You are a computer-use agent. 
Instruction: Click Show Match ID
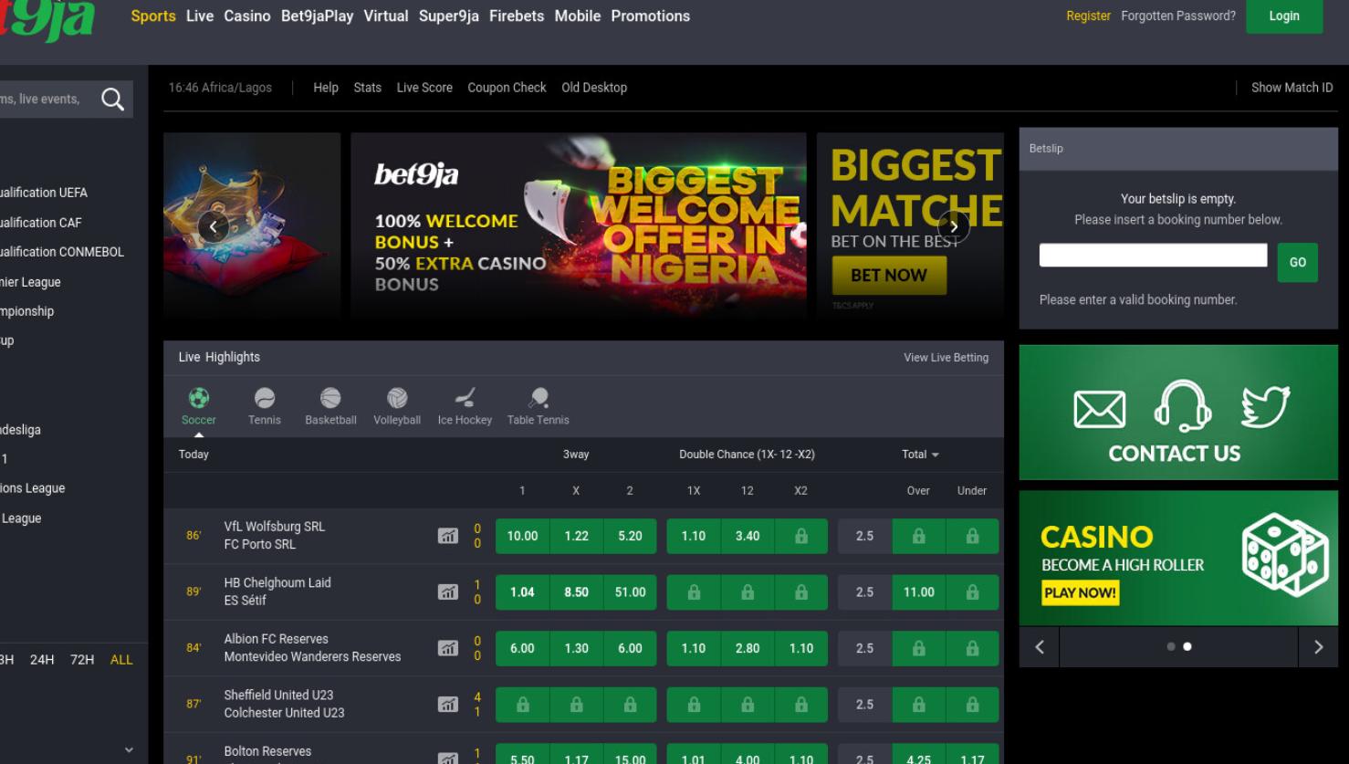point(1291,88)
